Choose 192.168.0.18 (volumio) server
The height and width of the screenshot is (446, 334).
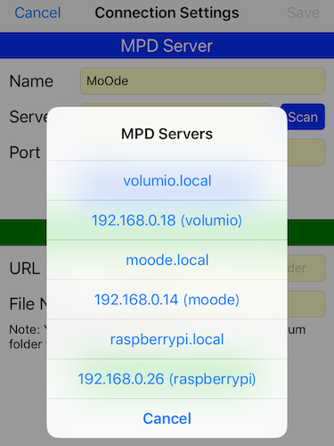tap(167, 220)
